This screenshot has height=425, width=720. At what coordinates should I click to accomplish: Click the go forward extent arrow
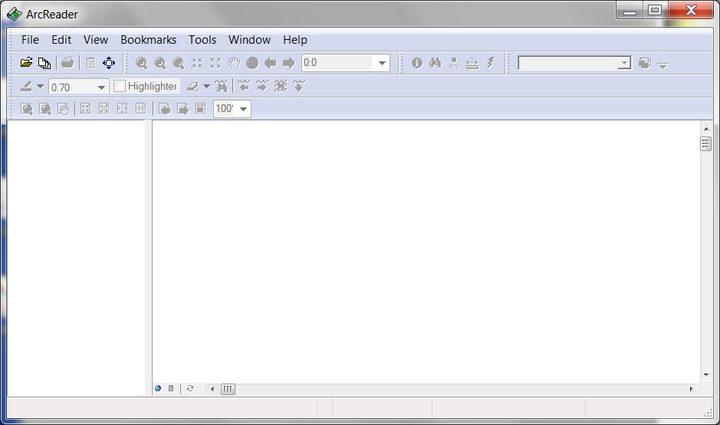click(288, 63)
